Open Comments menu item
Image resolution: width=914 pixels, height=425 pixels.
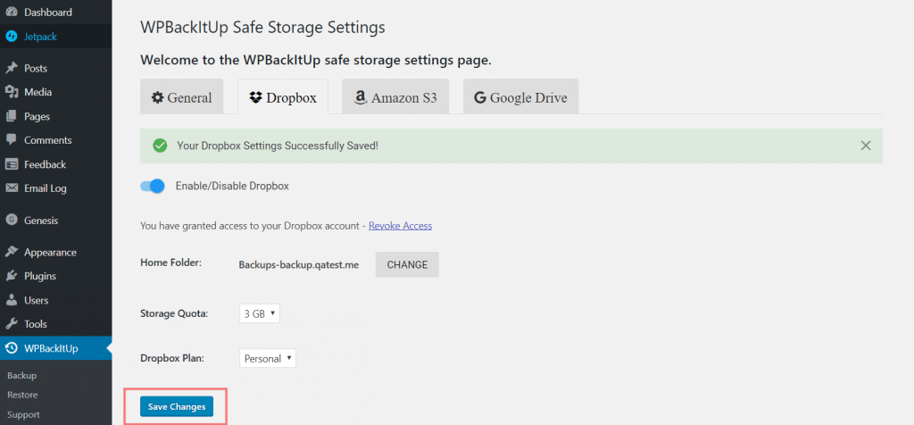(56, 140)
